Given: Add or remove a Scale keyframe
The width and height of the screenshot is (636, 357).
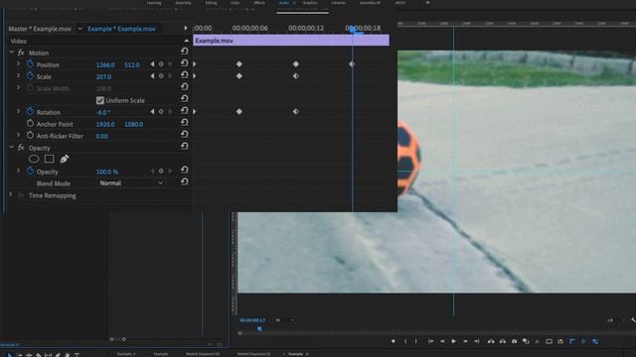Looking at the screenshot, I should [x=161, y=76].
